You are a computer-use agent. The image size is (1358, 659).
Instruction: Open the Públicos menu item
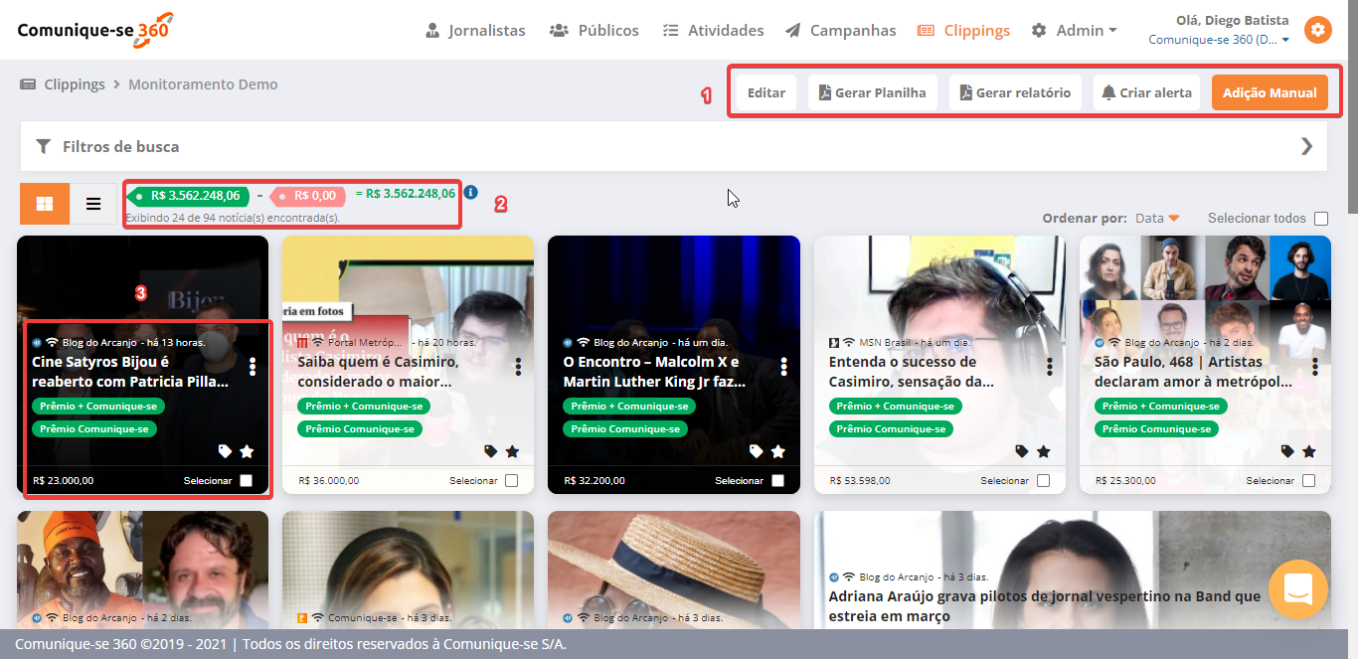coord(594,31)
